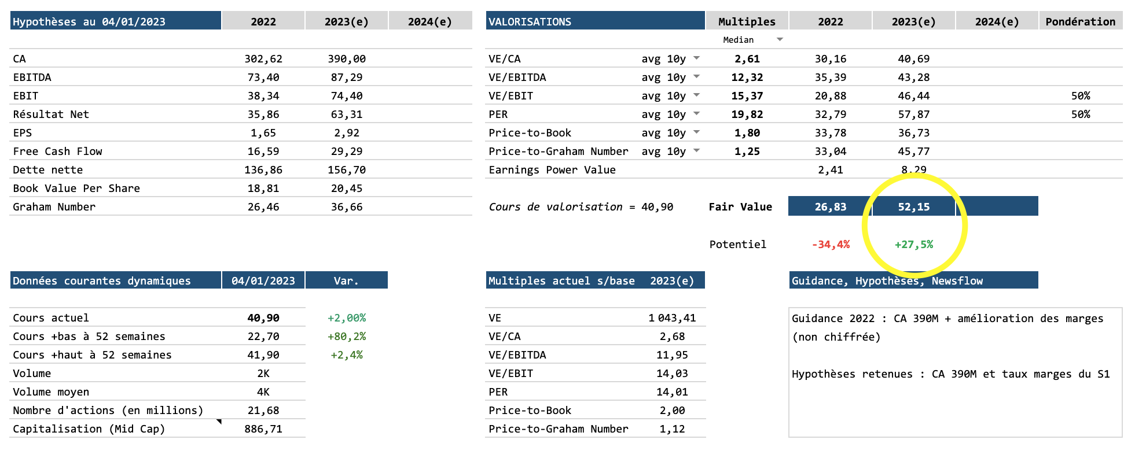The width and height of the screenshot is (1146, 458).
Task: Expand the VE/CA avg 10y dropdown arrow
Action: 696,58
